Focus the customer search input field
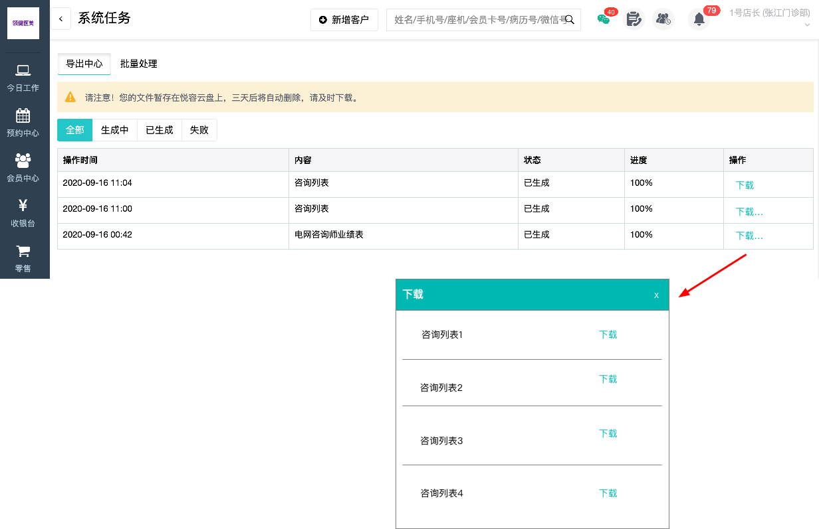819x529 pixels. click(x=483, y=20)
